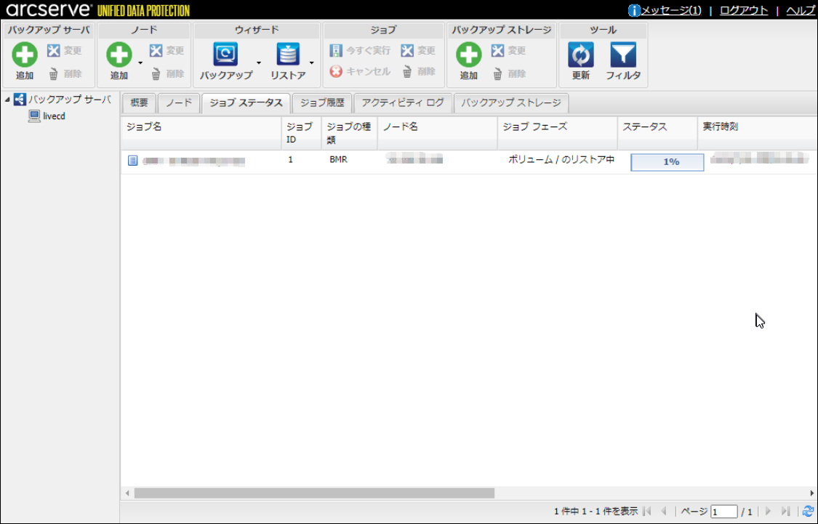Click the 1% job progress bar
Screen dimensions: 818x524
coord(667,162)
